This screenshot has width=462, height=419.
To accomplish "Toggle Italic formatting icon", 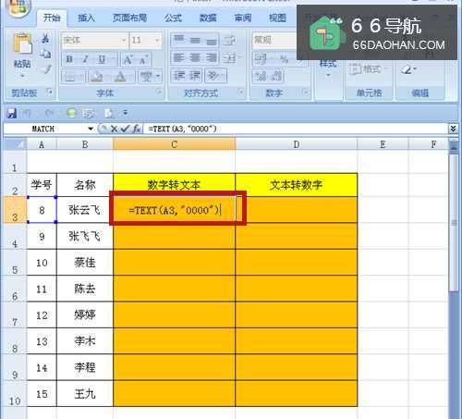I will (x=85, y=59).
